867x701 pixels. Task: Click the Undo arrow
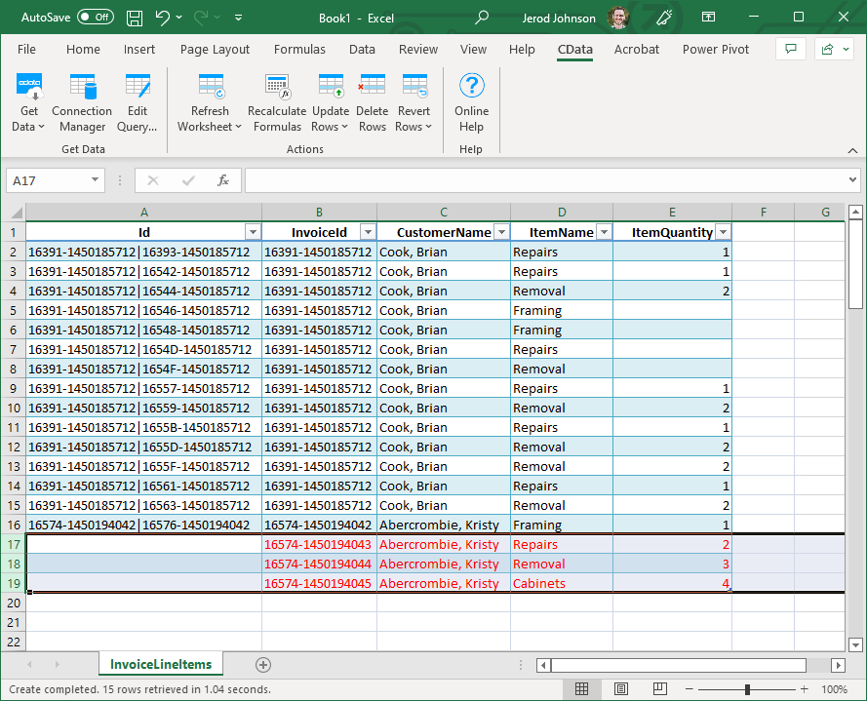point(163,18)
